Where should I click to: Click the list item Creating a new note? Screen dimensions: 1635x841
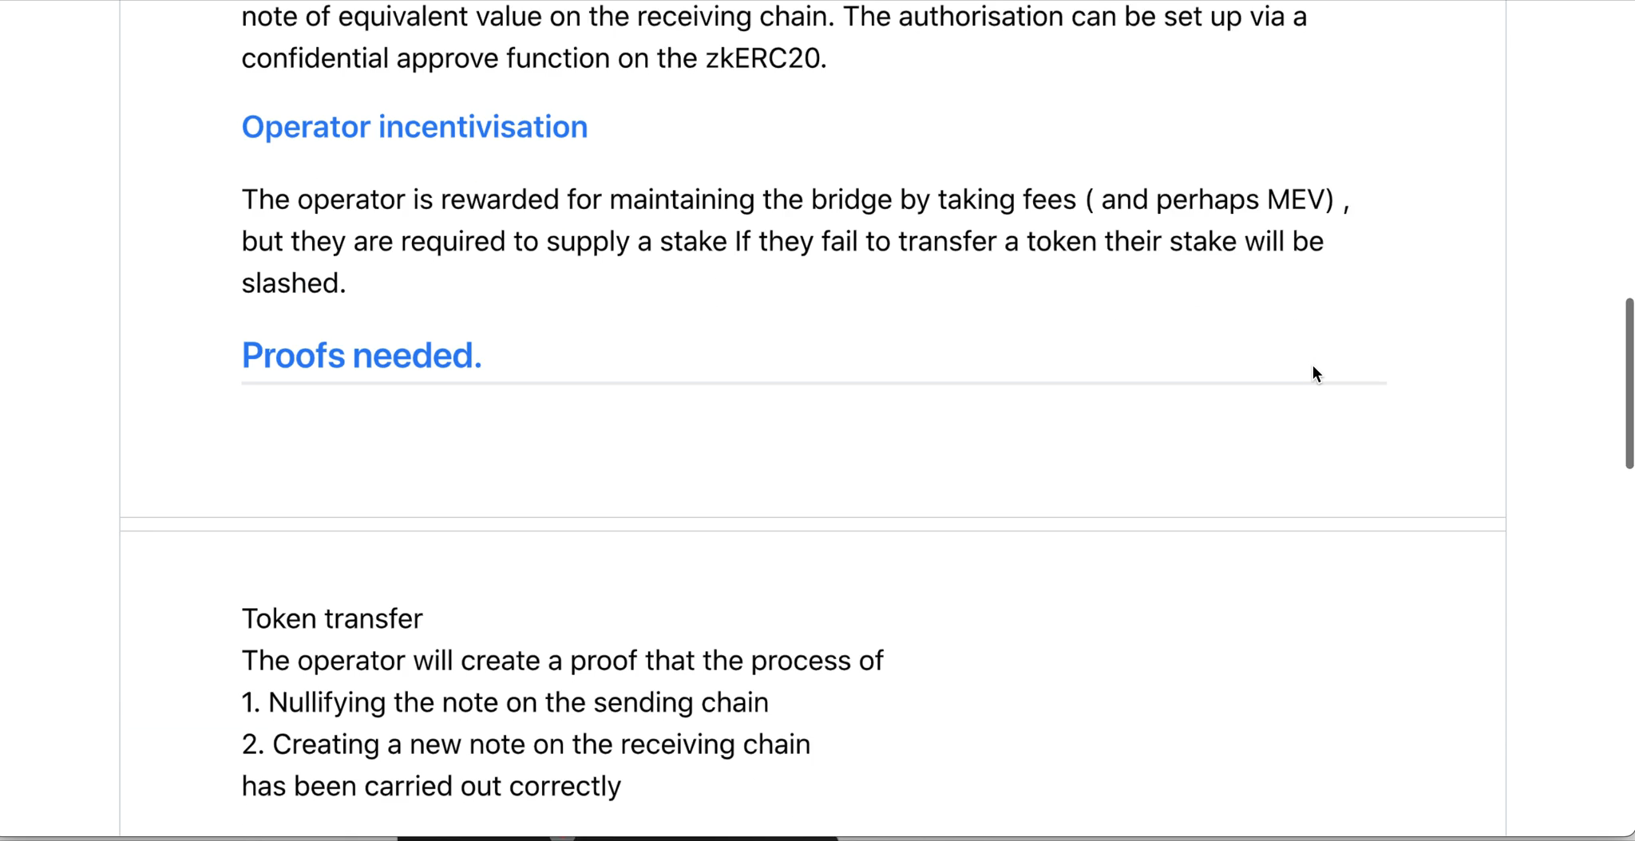(525, 744)
